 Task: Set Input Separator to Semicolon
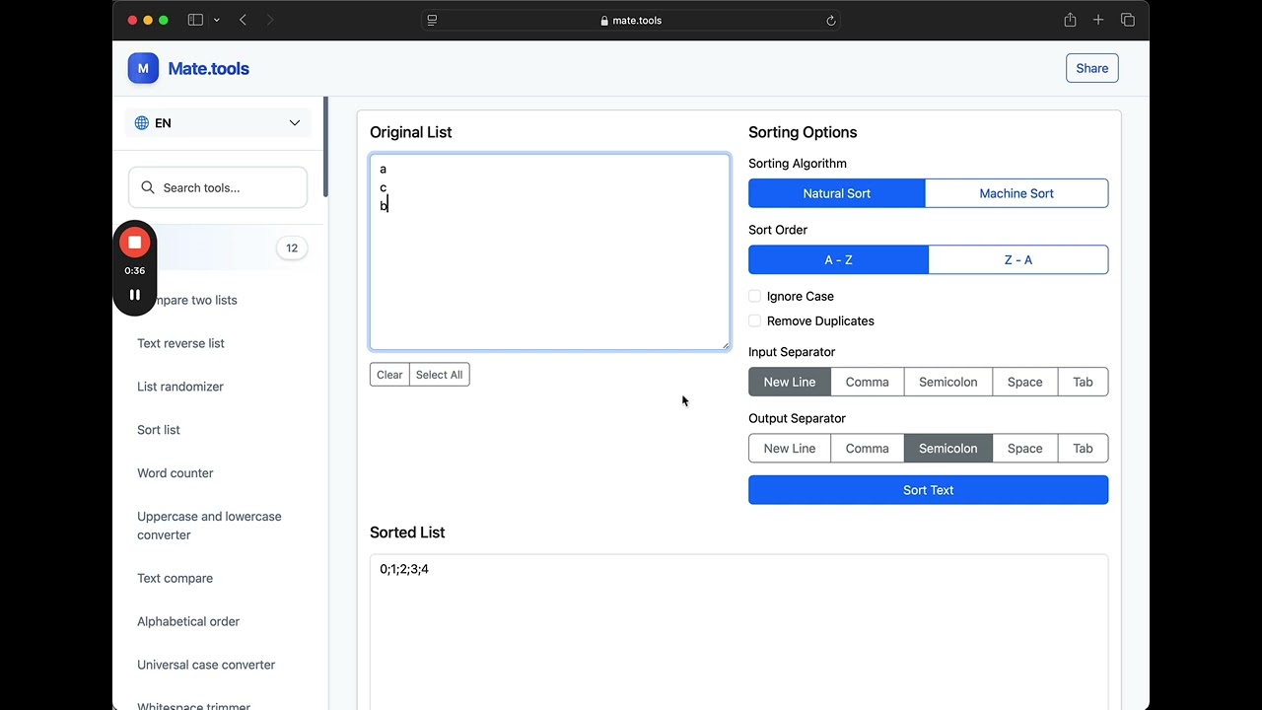[x=948, y=382]
